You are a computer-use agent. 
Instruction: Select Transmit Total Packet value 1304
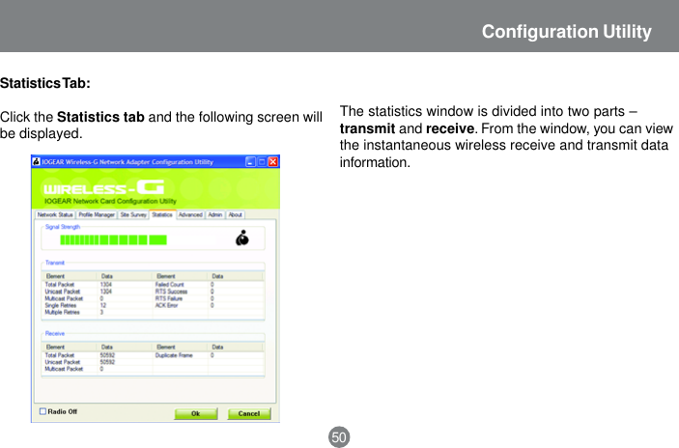106,285
